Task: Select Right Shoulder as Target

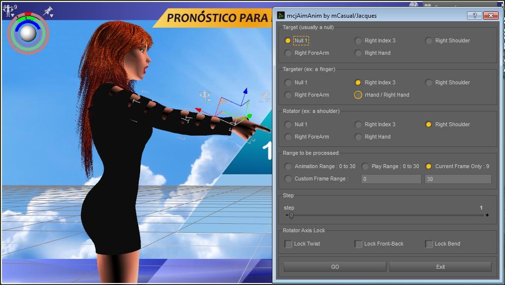Action: 428,40
